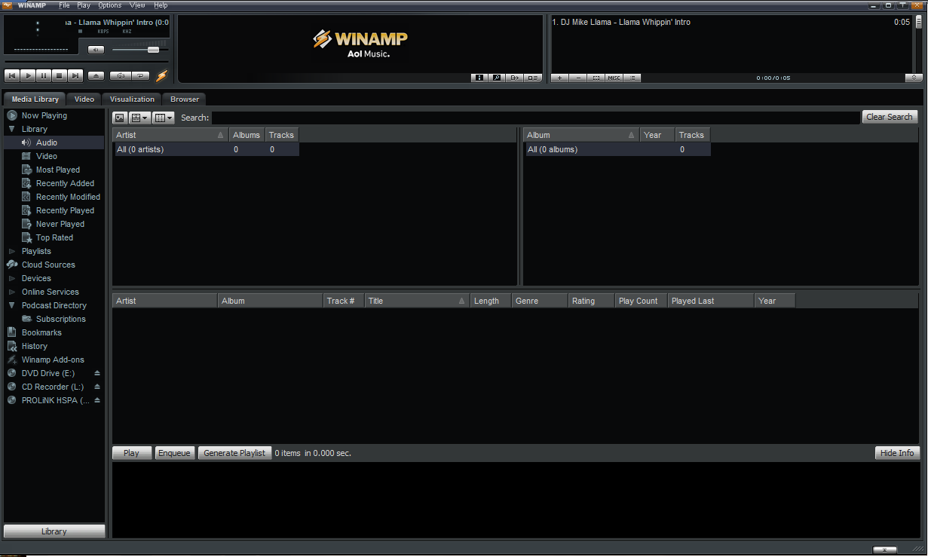Stop playback with the Stop button
Viewport: 928px width, 557px height.
pos(59,75)
